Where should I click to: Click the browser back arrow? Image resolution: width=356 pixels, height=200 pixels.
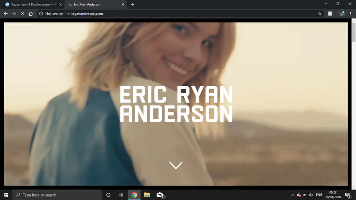6,14
